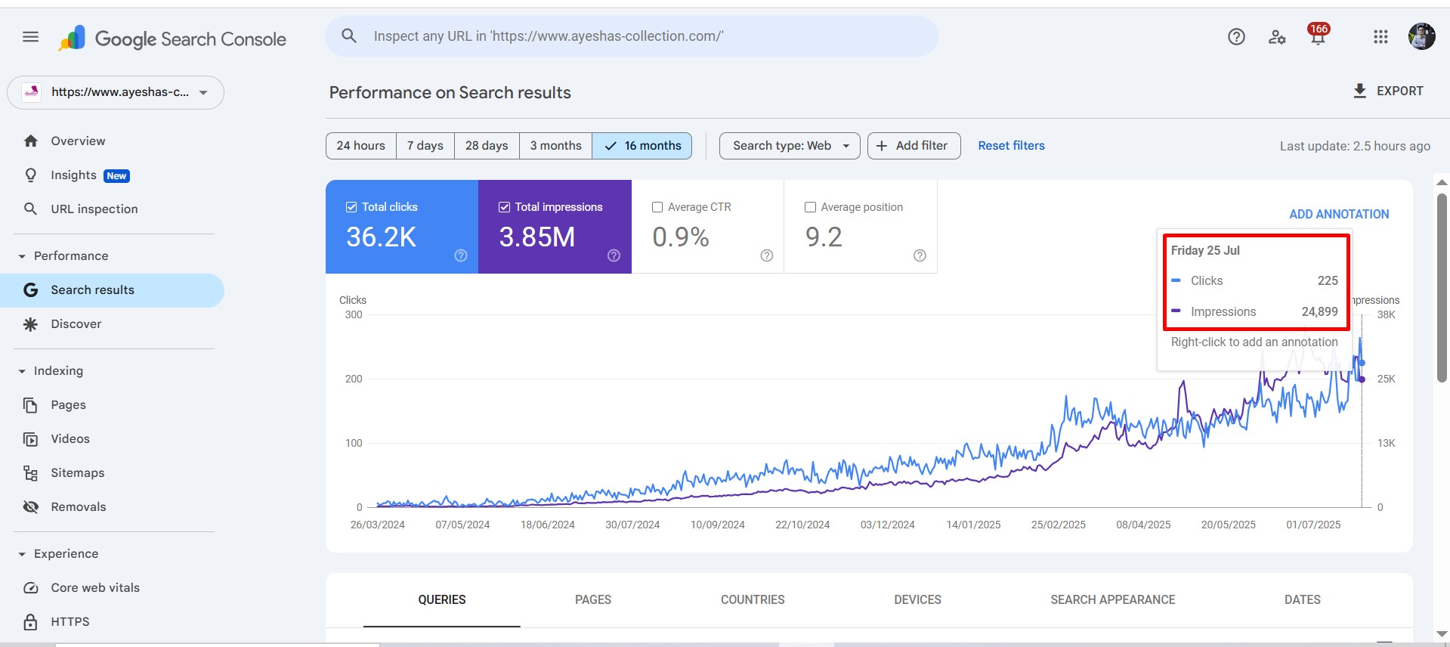Select the 28 days date range

(487, 146)
